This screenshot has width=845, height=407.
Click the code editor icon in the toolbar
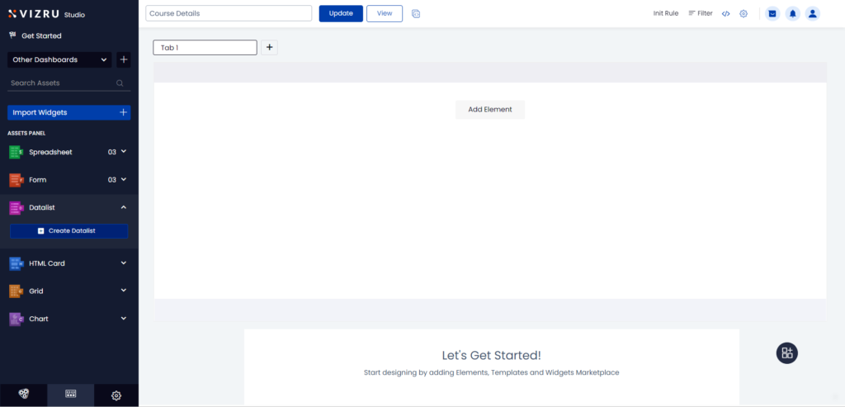(x=726, y=13)
